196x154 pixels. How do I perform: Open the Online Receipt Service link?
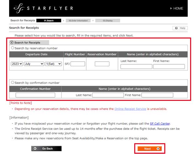coord(130,109)
